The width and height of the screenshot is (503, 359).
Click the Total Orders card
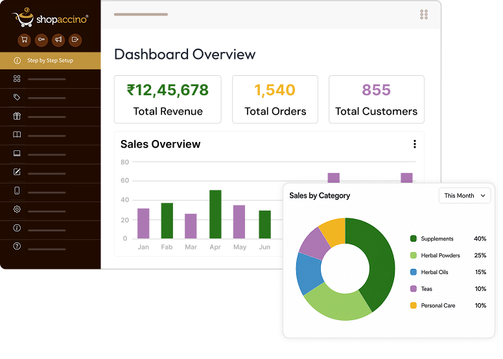click(x=275, y=99)
